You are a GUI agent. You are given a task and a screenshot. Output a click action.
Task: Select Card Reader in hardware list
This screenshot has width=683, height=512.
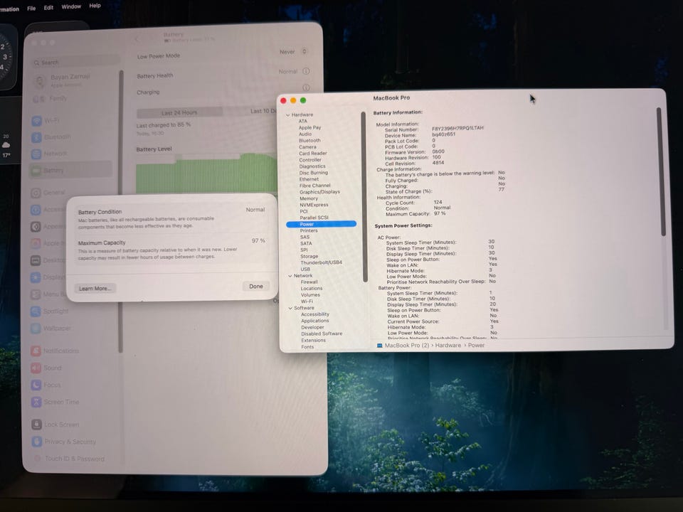(x=313, y=154)
